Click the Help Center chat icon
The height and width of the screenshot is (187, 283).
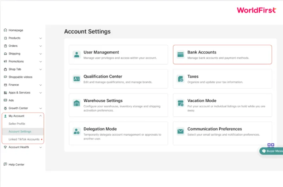click(x=5, y=164)
